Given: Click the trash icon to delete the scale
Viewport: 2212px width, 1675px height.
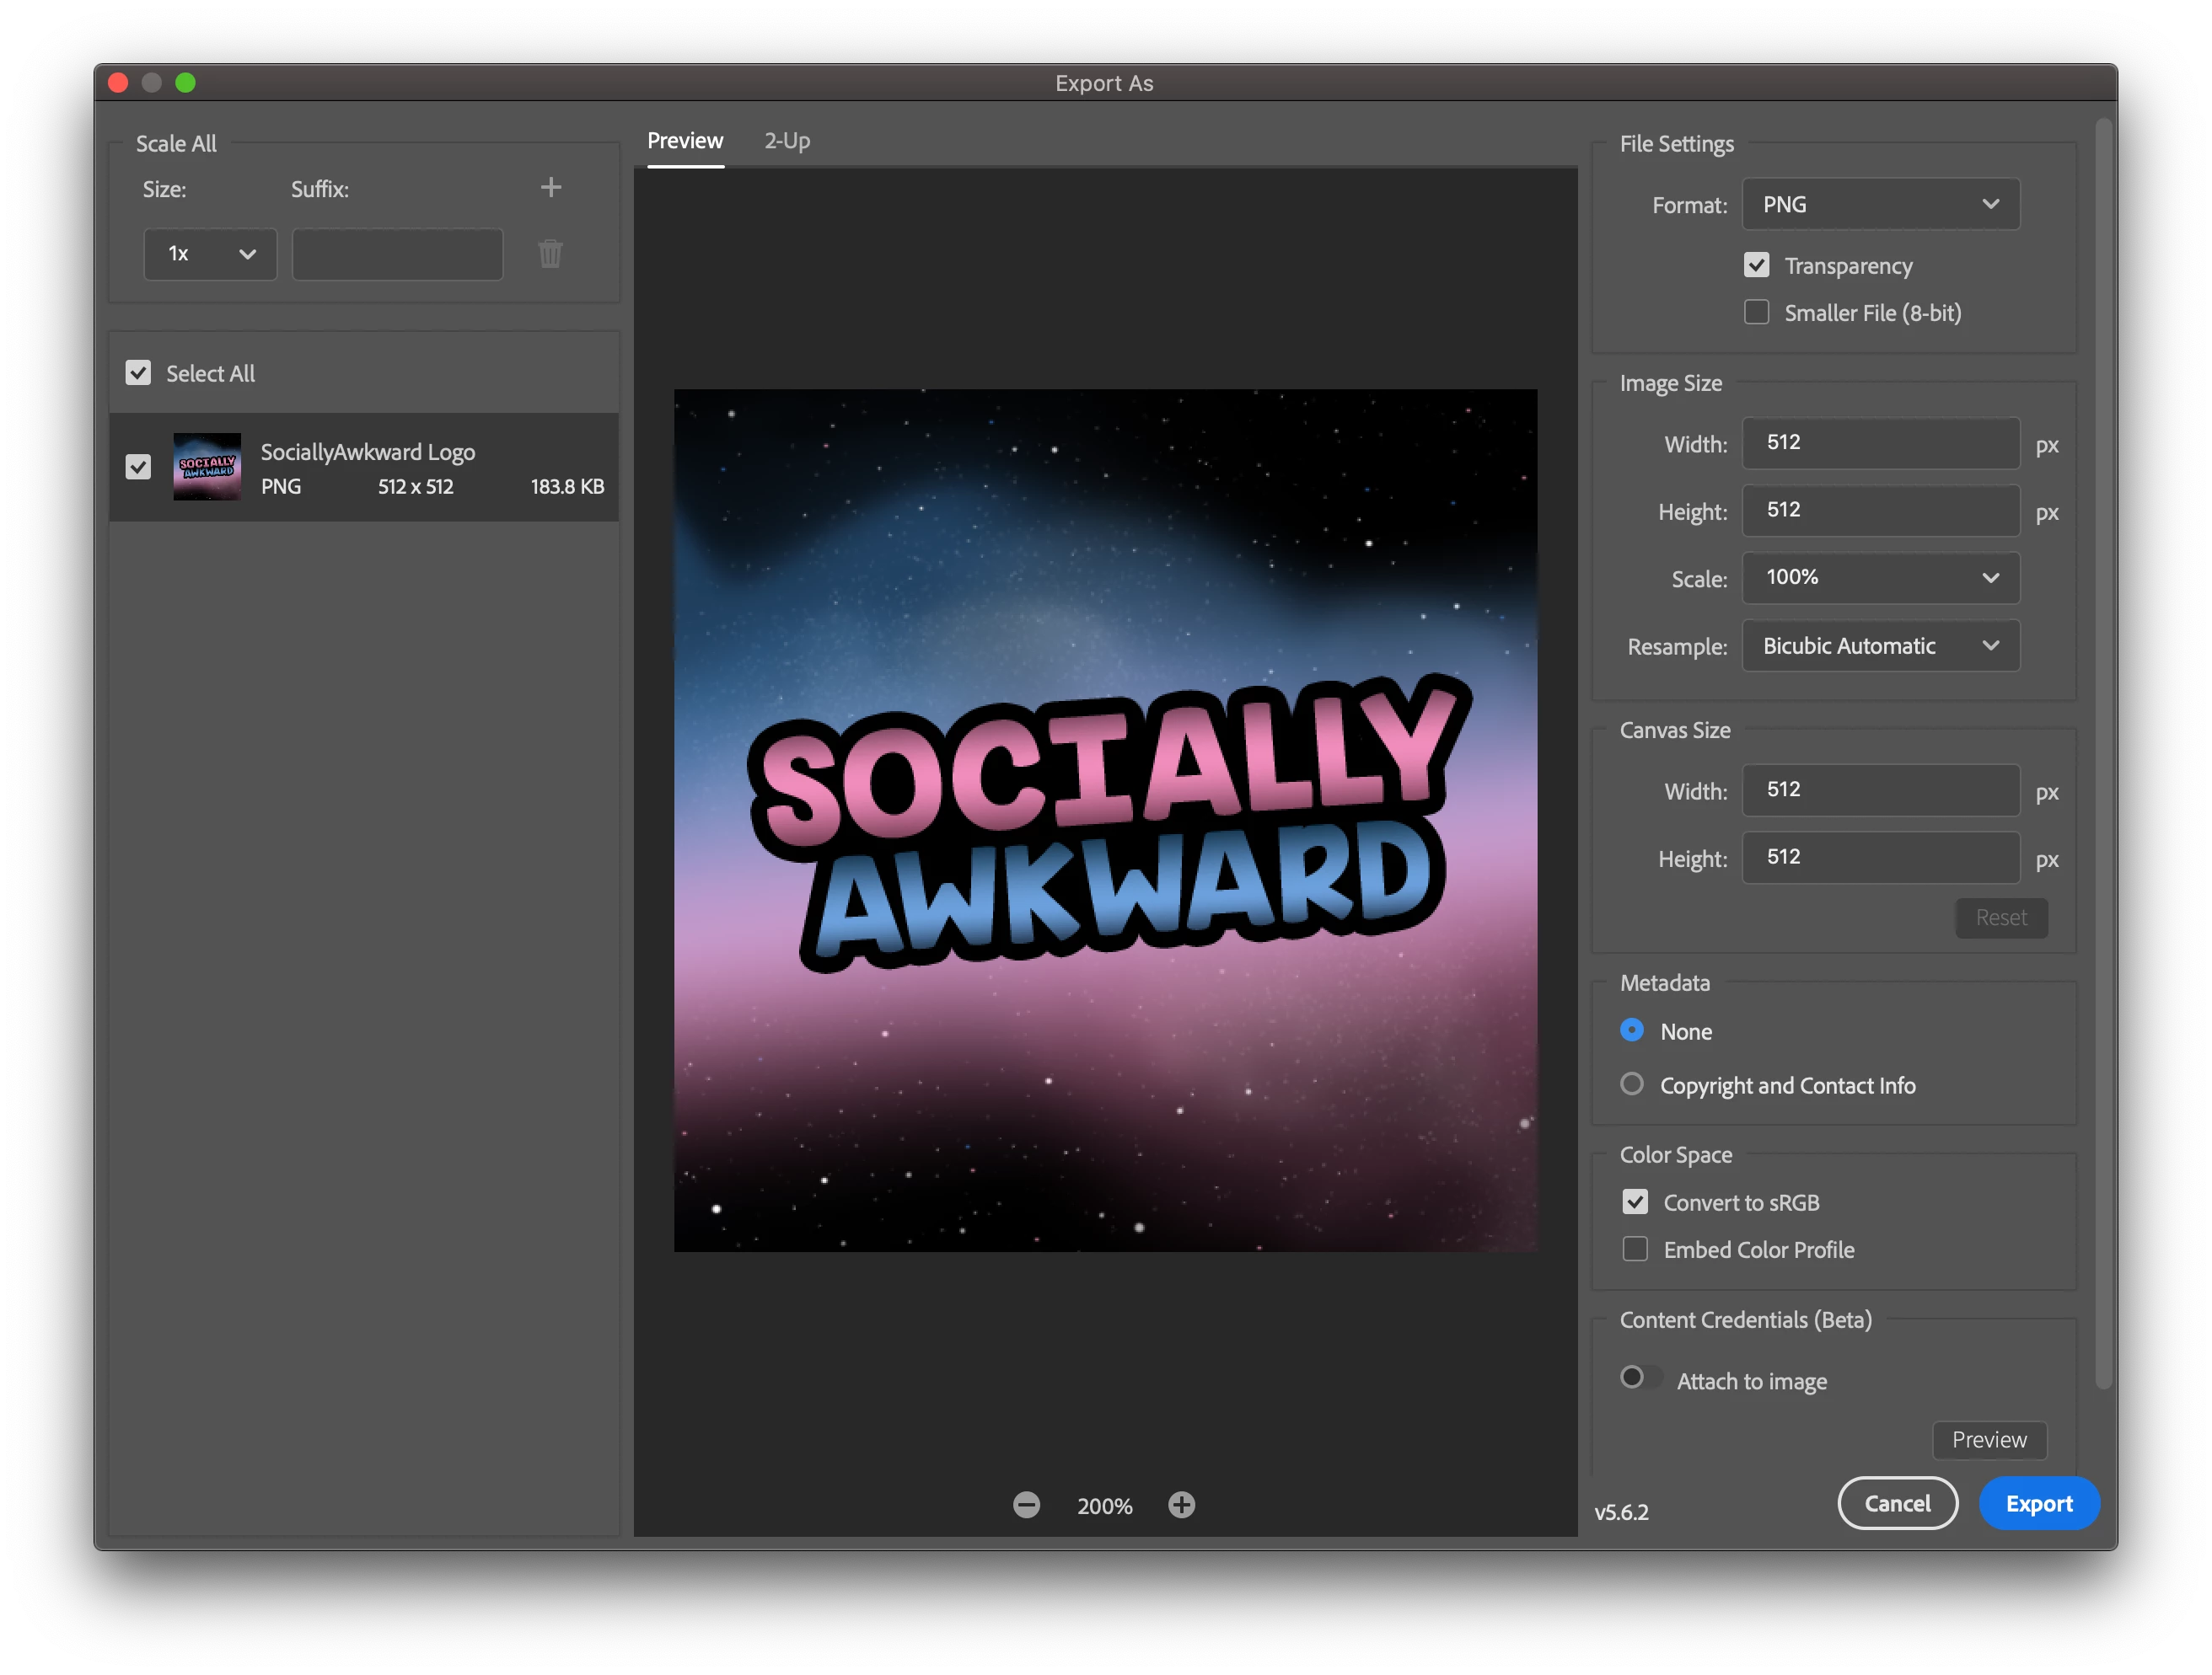Looking at the screenshot, I should click(550, 254).
